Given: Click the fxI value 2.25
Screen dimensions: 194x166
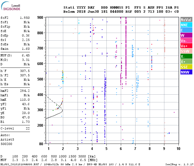Looking at the screenshot, I should (x=26, y=40).
